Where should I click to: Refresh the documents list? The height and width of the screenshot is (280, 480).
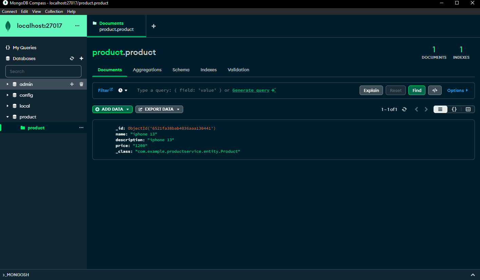pos(404,109)
